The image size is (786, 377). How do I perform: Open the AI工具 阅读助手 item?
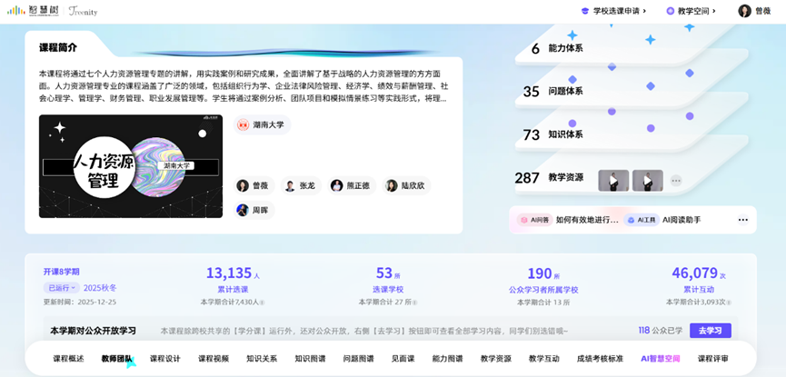point(667,220)
